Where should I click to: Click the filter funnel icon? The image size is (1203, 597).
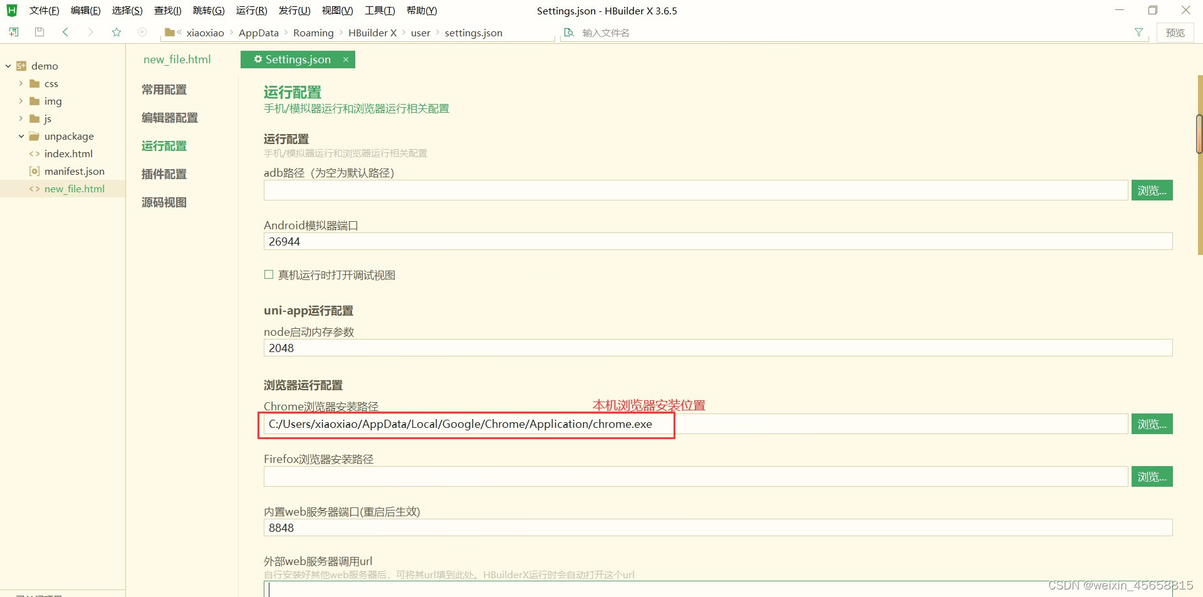[x=1138, y=32]
